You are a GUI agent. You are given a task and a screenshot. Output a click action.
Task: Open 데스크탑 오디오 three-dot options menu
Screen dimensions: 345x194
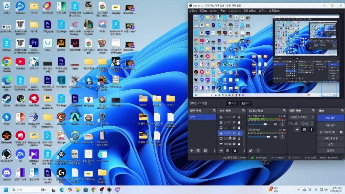pyautogui.click(x=282, y=124)
